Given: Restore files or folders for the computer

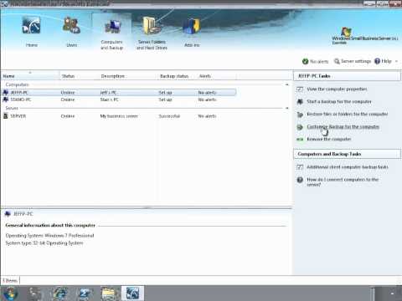Looking at the screenshot, I should coord(348,115).
